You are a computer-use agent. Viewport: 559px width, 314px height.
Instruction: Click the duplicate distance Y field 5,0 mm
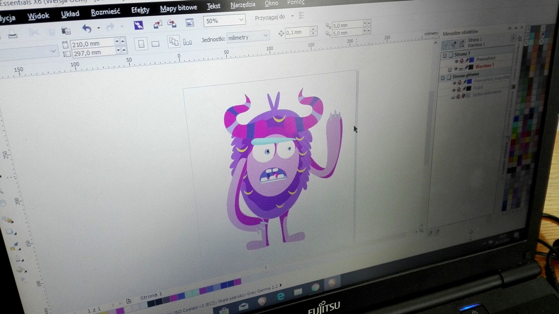tap(347, 33)
